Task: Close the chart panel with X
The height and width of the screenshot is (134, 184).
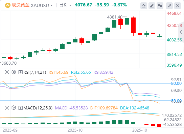Action: pyautogui.click(x=178, y=6)
